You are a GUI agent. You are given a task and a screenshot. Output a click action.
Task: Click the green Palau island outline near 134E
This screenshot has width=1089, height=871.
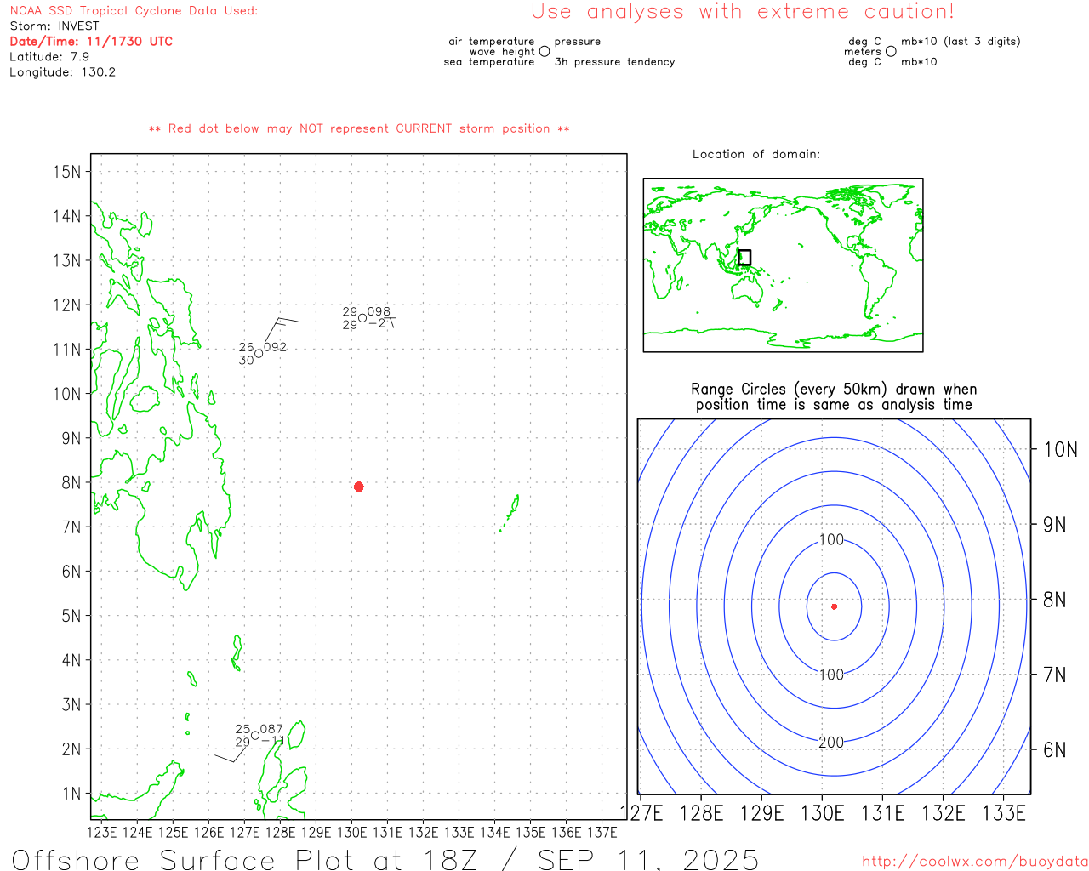click(510, 513)
